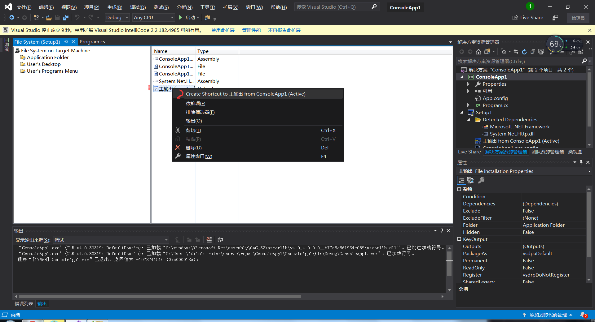Image resolution: width=595 pixels, height=322 pixels.
Task: Toggle word wrap in Output panel
Action: coord(220,240)
